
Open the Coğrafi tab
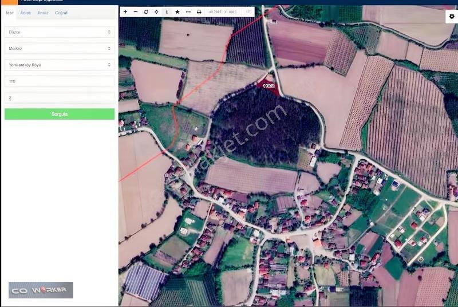pos(62,13)
